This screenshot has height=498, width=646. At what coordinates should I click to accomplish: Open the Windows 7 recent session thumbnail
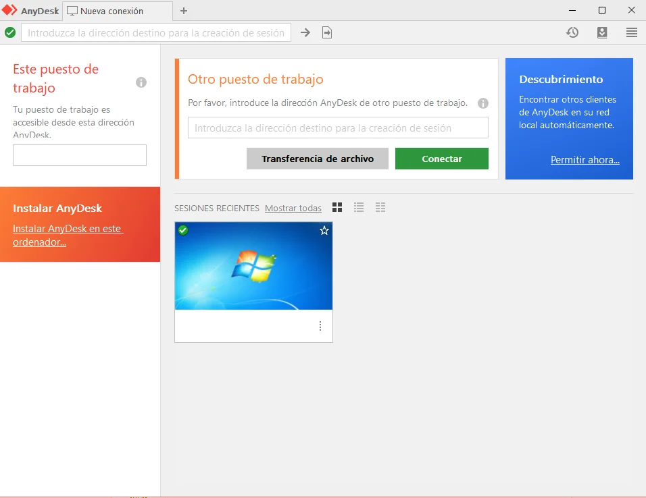click(253, 266)
